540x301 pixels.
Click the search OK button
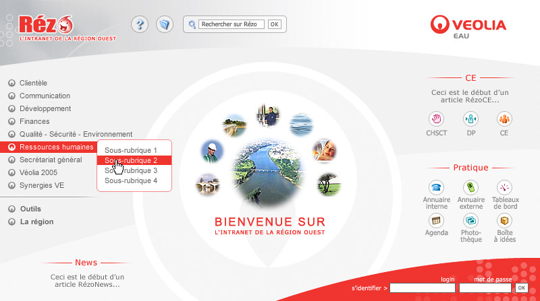(x=274, y=24)
